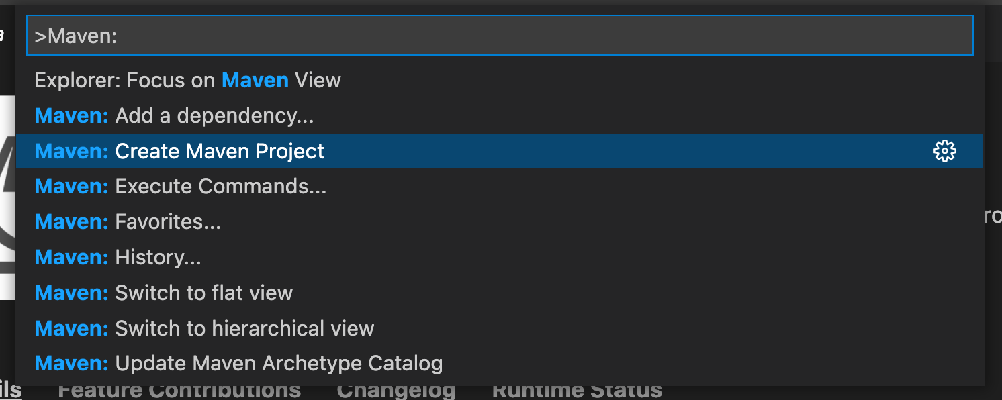The width and height of the screenshot is (1002, 400).
Task: Open the Runtime Status tab
Action: click(x=577, y=390)
